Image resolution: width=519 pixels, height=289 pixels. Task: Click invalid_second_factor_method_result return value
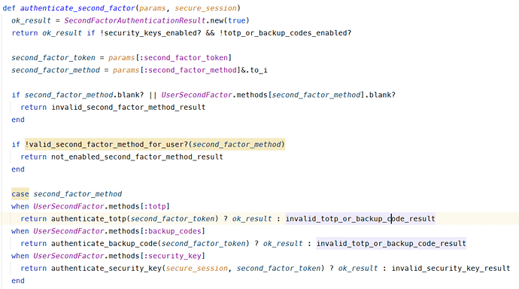tap(129, 108)
